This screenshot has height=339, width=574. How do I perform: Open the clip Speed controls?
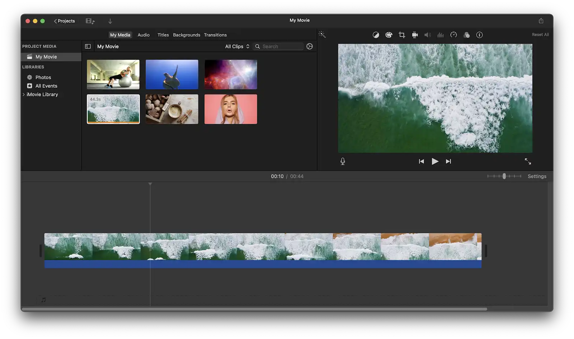(453, 35)
